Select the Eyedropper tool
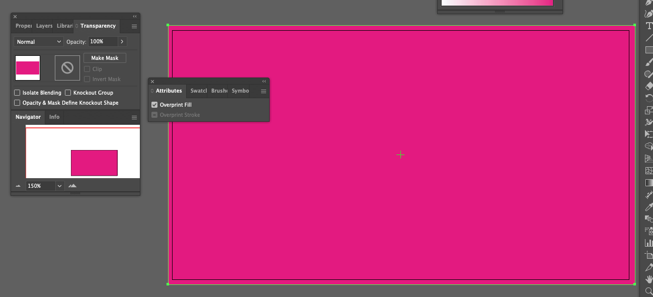The width and height of the screenshot is (653, 297). click(x=648, y=207)
